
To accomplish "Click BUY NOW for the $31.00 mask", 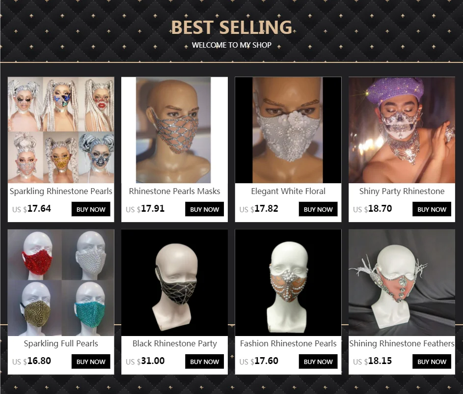I will click(205, 362).
